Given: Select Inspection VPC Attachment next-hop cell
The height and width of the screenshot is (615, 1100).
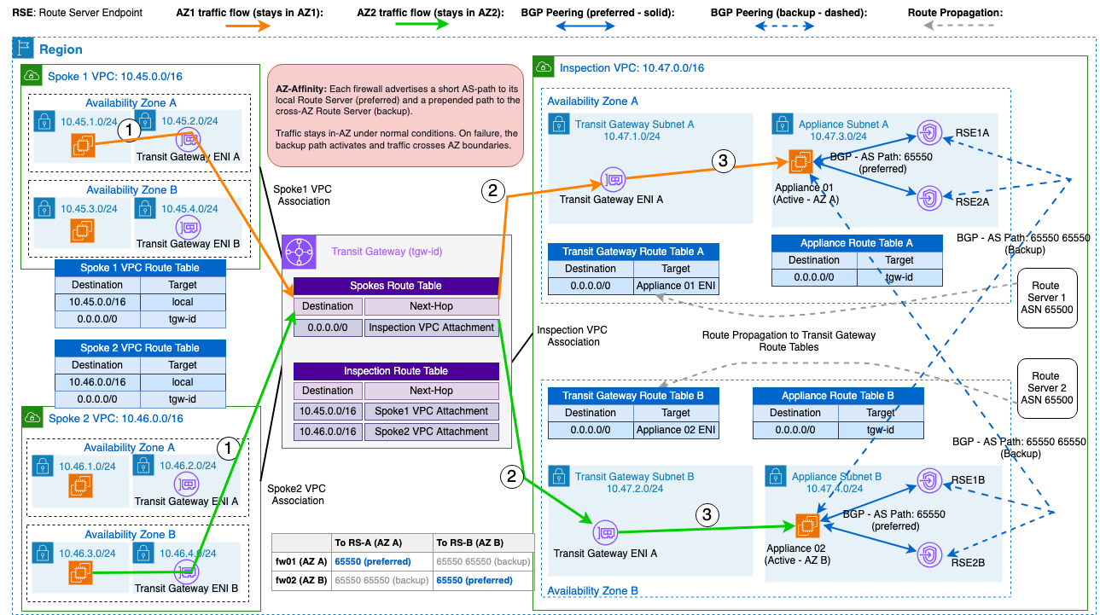Looking at the screenshot, I should 431,327.
